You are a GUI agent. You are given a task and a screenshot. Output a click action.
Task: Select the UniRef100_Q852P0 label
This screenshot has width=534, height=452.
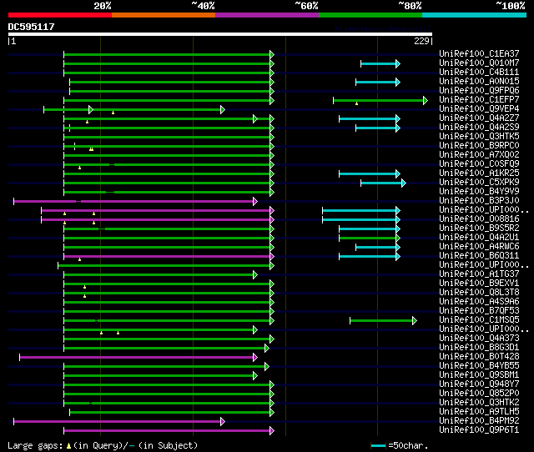click(479, 394)
